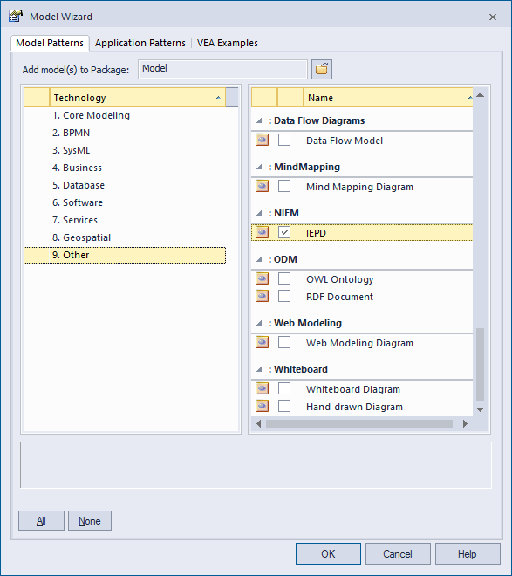Open the VEA Examples tab
The height and width of the screenshot is (576, 512).
tap(227, 43)
